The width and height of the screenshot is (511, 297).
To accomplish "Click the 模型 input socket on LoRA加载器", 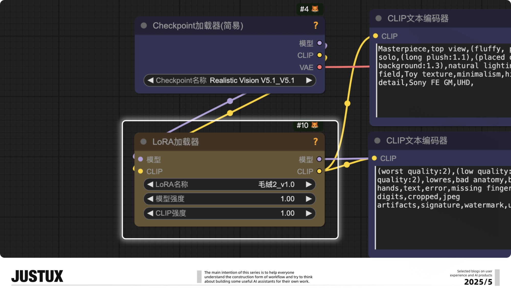I will coord(140,159).
